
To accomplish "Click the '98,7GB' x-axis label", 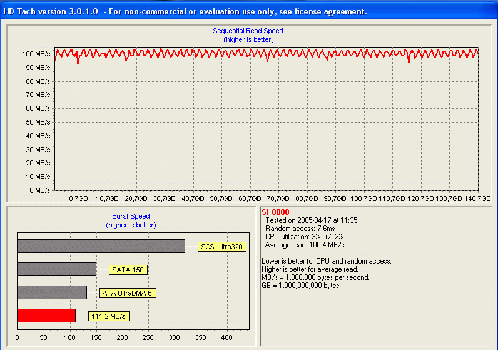I will click(335, 198).
